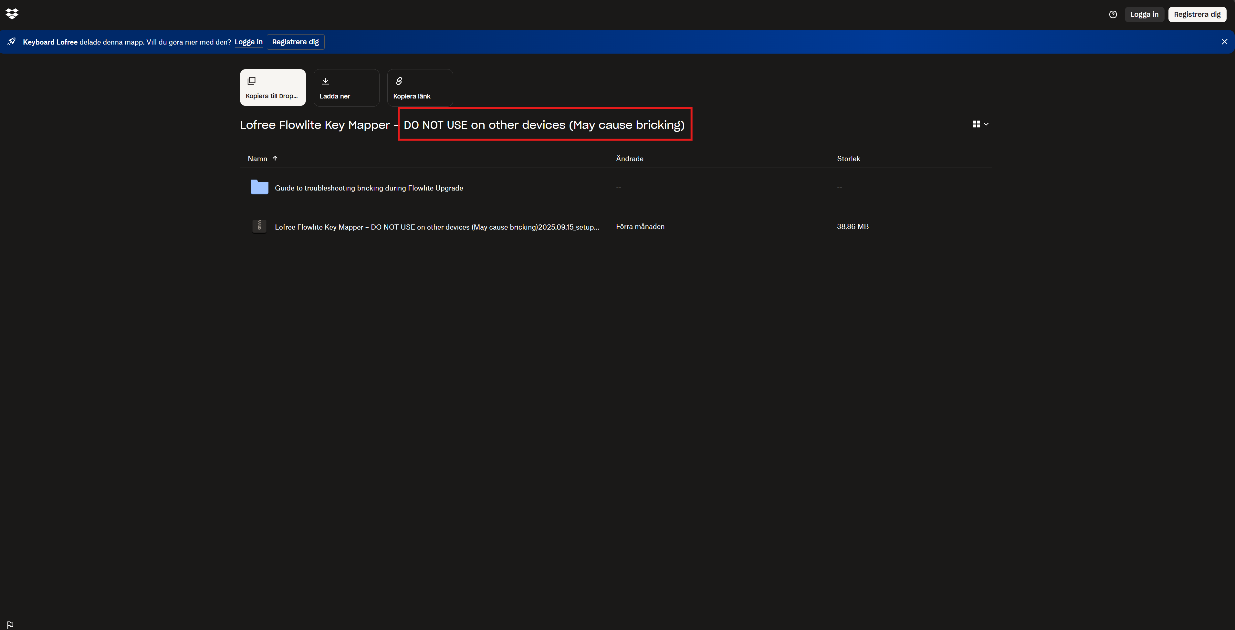Click the flag report icon bottom-left
Screen dimensions: 1235x630
[x=10, y=624]
